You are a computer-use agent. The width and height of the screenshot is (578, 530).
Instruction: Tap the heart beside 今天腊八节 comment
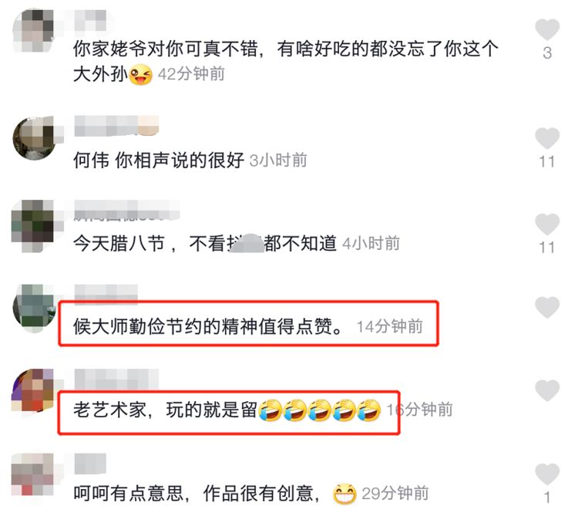coord(547,224)
